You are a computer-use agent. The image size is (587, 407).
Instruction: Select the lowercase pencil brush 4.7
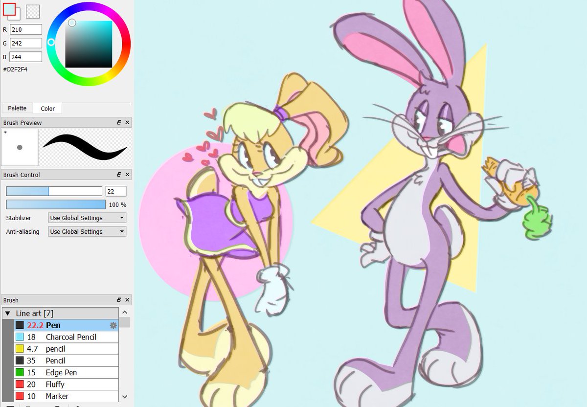tap(66, 349)
